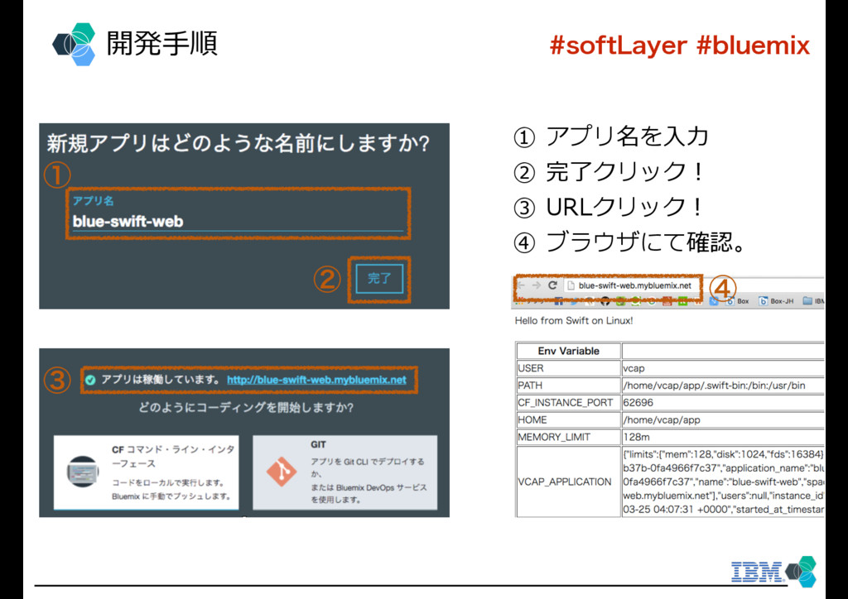Click the CF command line interface thumbnail icon
Viewport: 848px width, 599px height.
[83, 472]
